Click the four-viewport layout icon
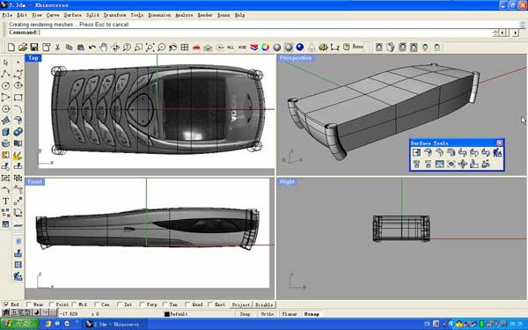 (185, 48)
